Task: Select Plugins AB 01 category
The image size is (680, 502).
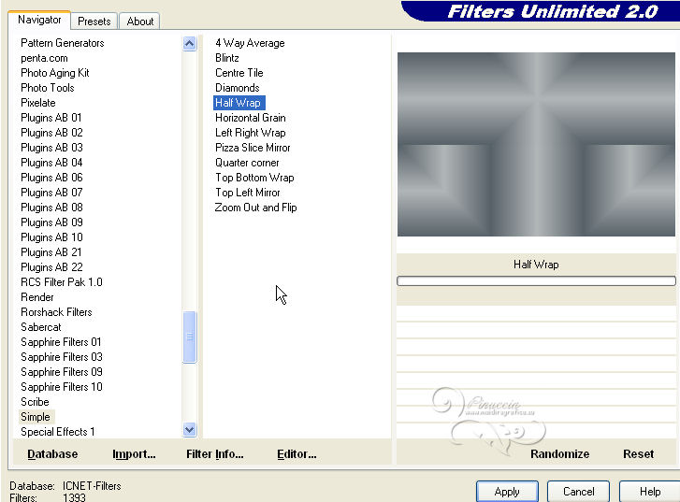Action: point(51,118)
